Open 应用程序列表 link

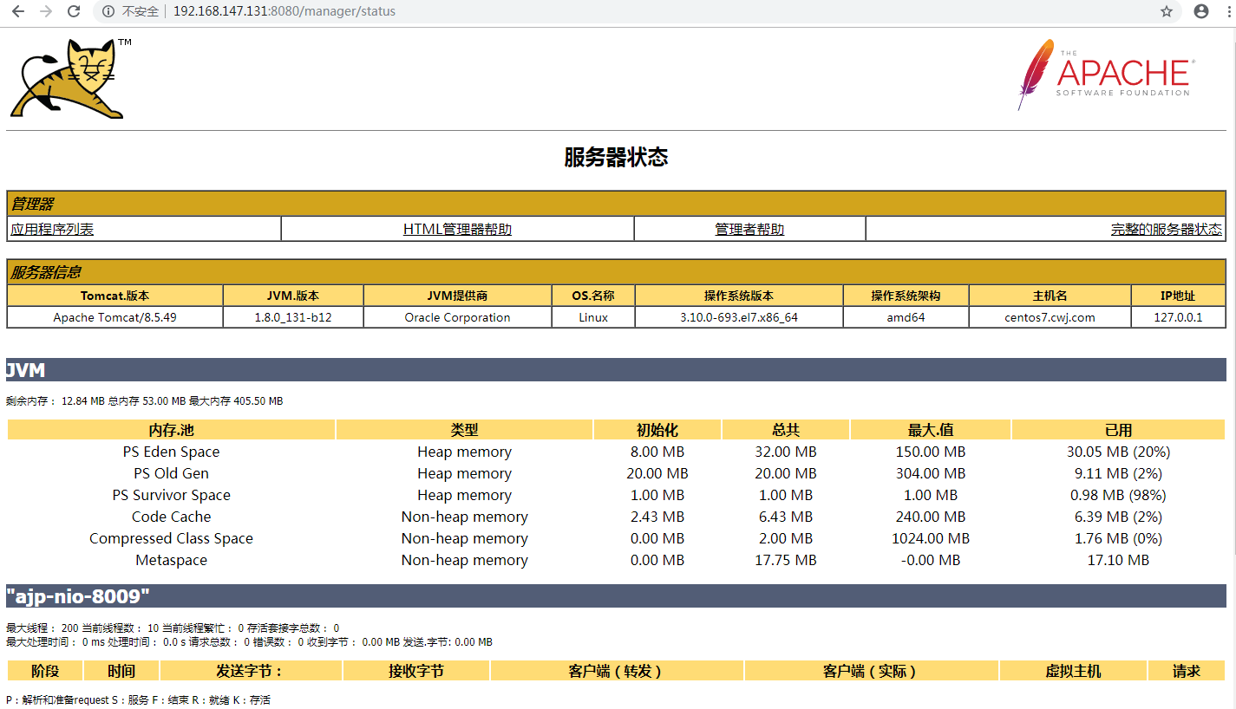click(x=52, y=230)
